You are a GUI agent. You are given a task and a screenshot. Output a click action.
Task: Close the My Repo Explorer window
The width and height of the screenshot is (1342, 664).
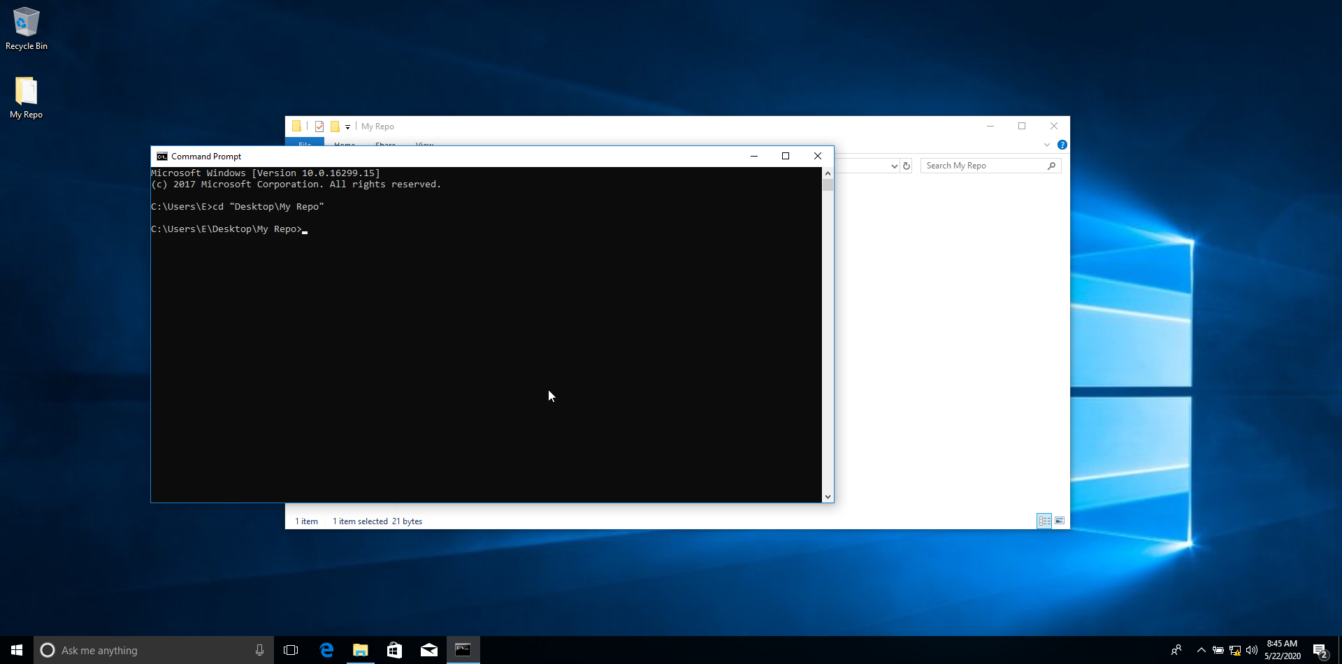pyautogui.click(x=1054, y=126)
